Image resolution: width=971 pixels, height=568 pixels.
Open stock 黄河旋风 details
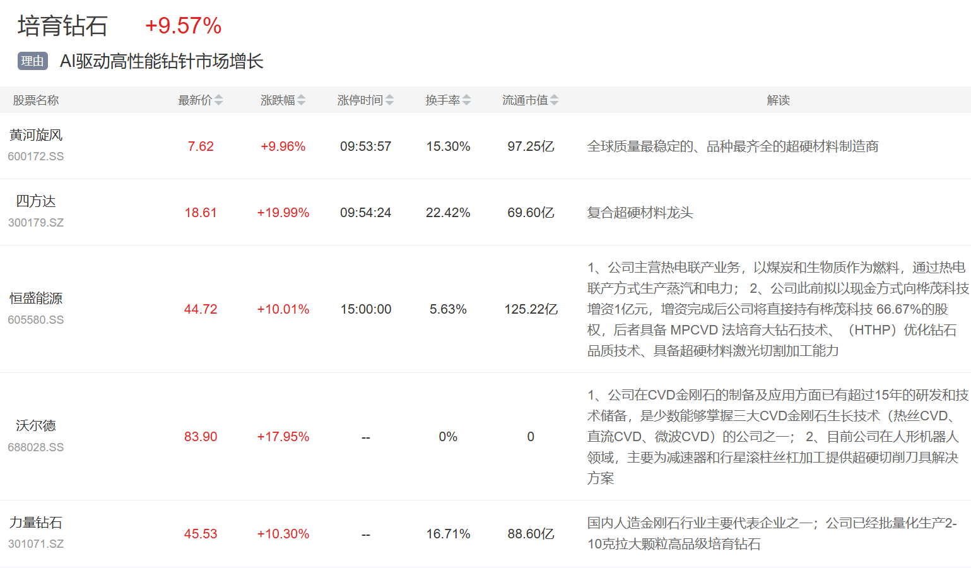click(x=36, y=135)
